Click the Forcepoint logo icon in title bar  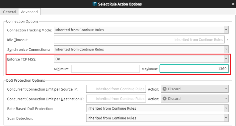94,4
